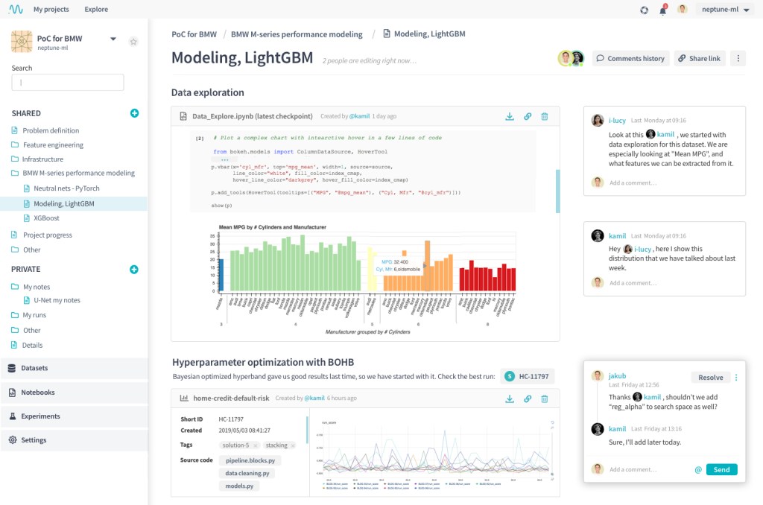Click the user avatar in top bar
The image size is (763, 505).
click(683, 9)
